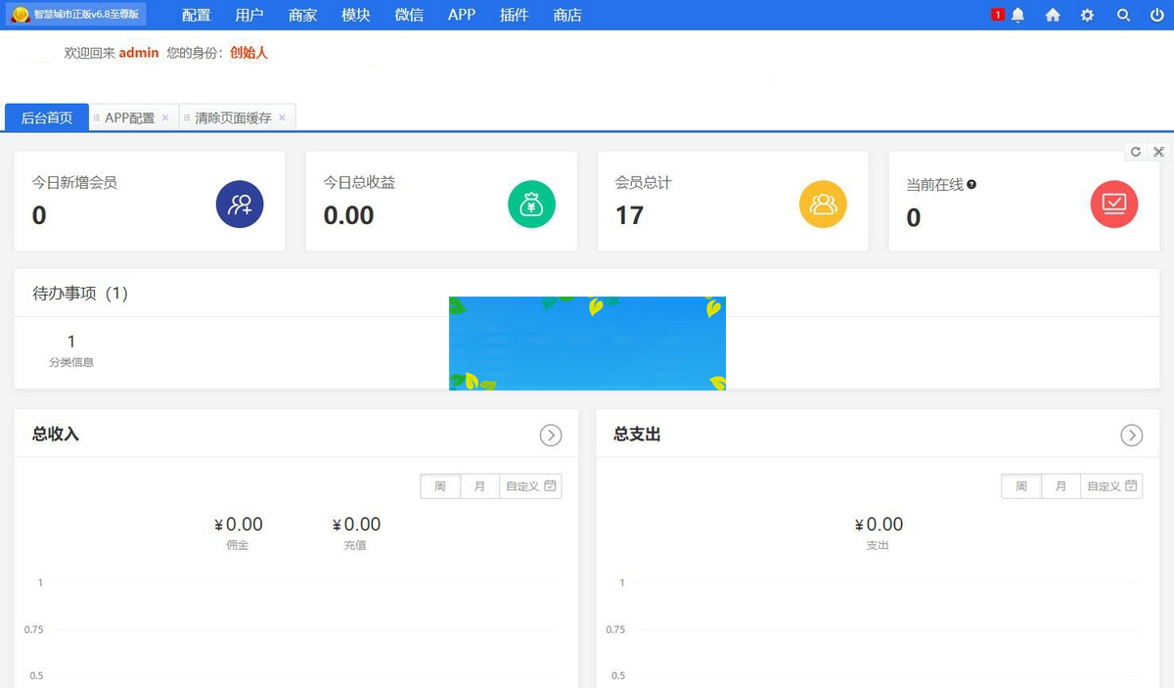Click the home icon in the top bar

coord(1052,15)
